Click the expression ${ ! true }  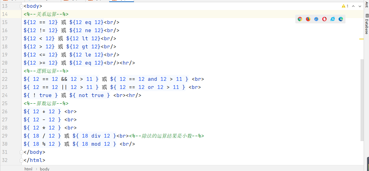(x=41, y=95)
